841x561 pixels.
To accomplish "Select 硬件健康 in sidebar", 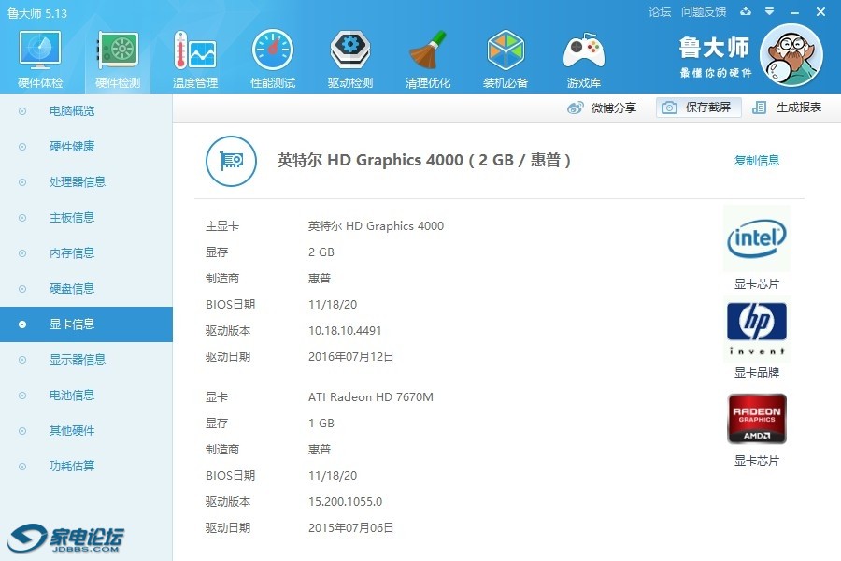I will pyautogui.click(x=86, y=147).
